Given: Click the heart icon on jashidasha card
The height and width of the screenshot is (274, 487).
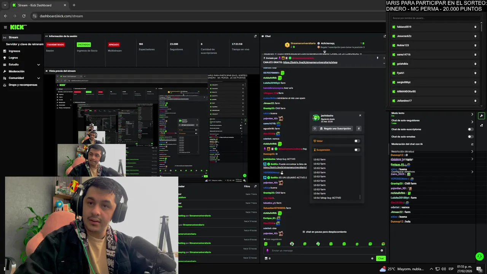Looking at the screenshot, I should pos(315,129).
